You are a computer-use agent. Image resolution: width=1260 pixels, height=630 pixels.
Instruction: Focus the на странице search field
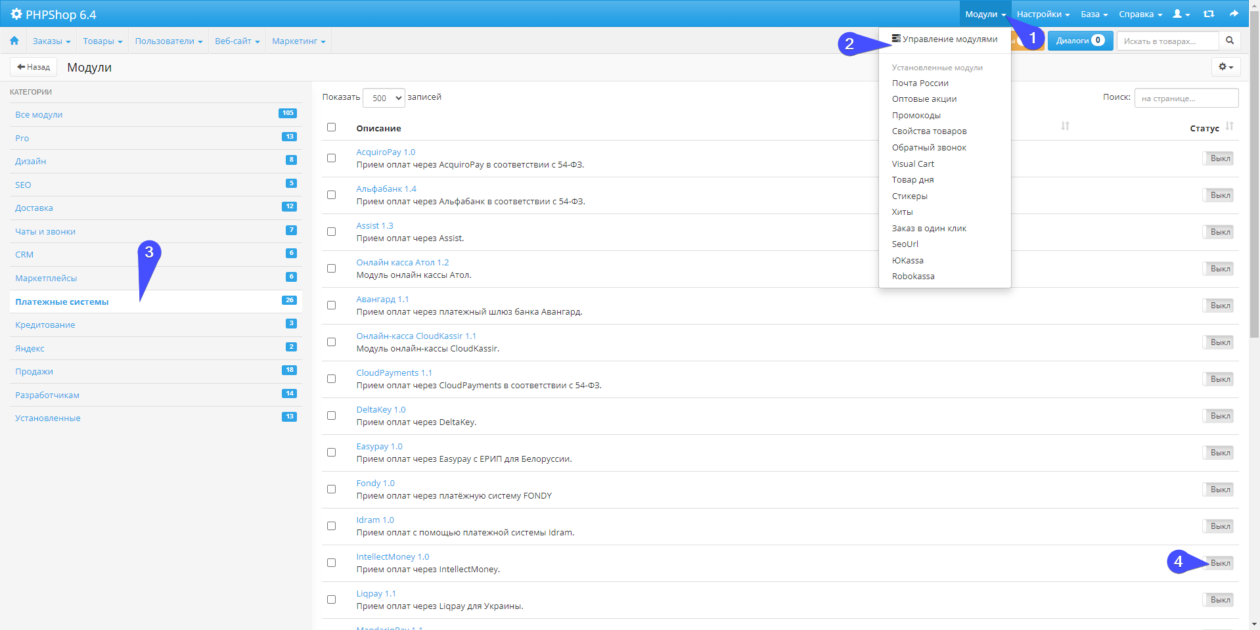pos(1186,98)
